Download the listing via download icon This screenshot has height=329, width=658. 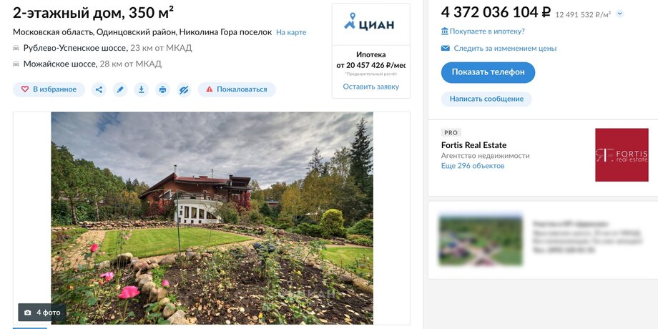141,89
